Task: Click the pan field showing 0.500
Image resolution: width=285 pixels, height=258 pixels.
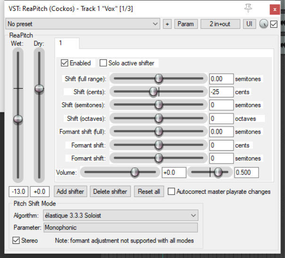Action: pos(246,172)
